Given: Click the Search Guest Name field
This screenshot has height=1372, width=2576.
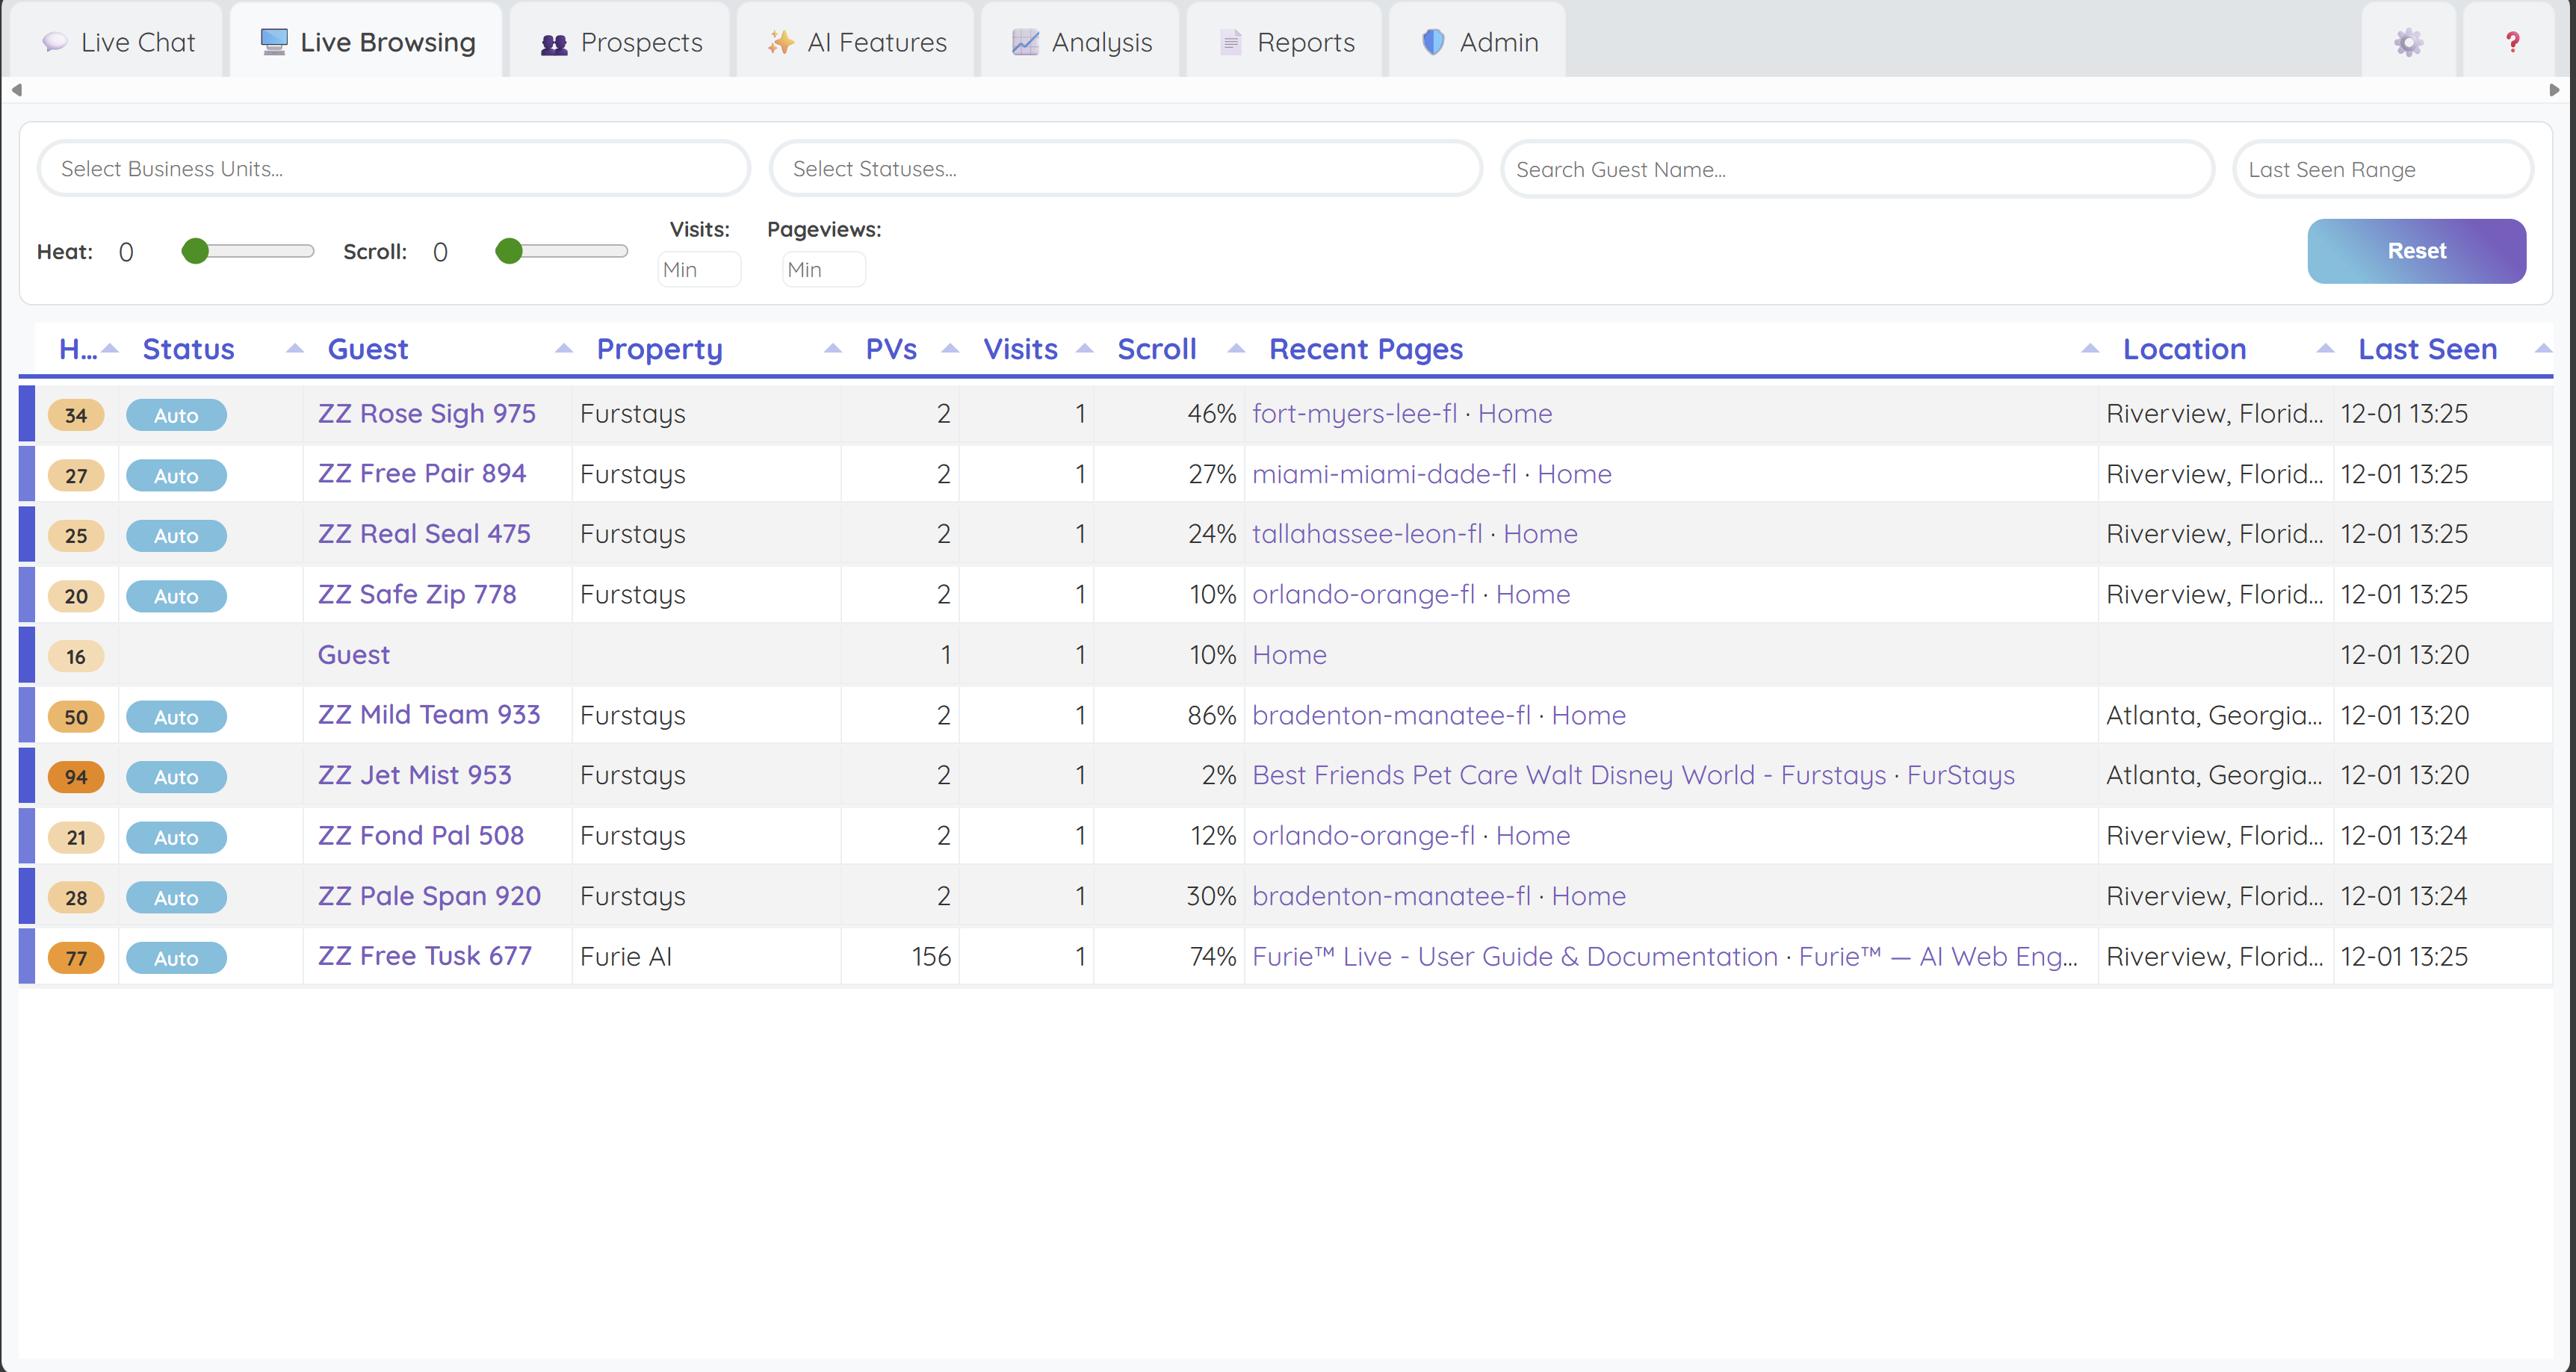Looking at the screenshot, I should (x=1856, y=170).
